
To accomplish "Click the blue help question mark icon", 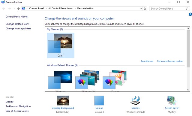I will point(190,14).
